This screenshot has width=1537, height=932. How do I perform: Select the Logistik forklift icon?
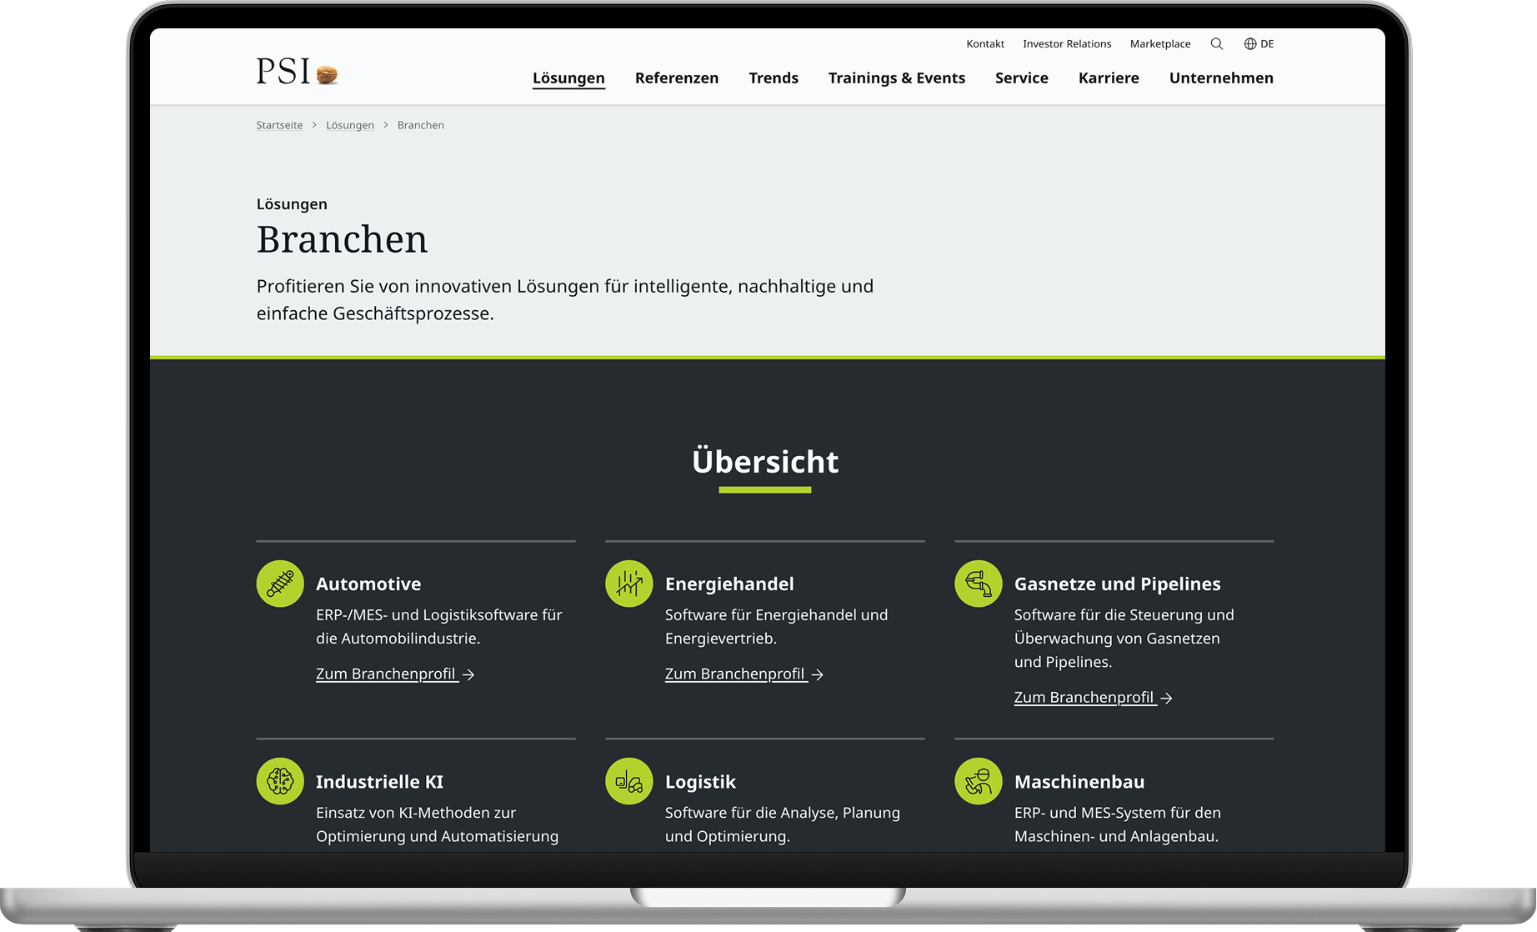(x=628, y=781)
